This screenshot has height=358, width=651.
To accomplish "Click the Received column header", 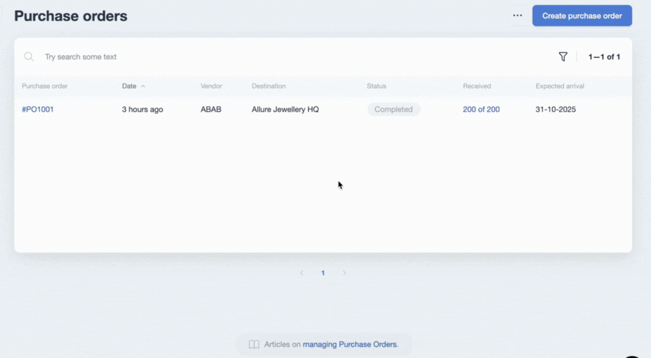I will point(476,86).
